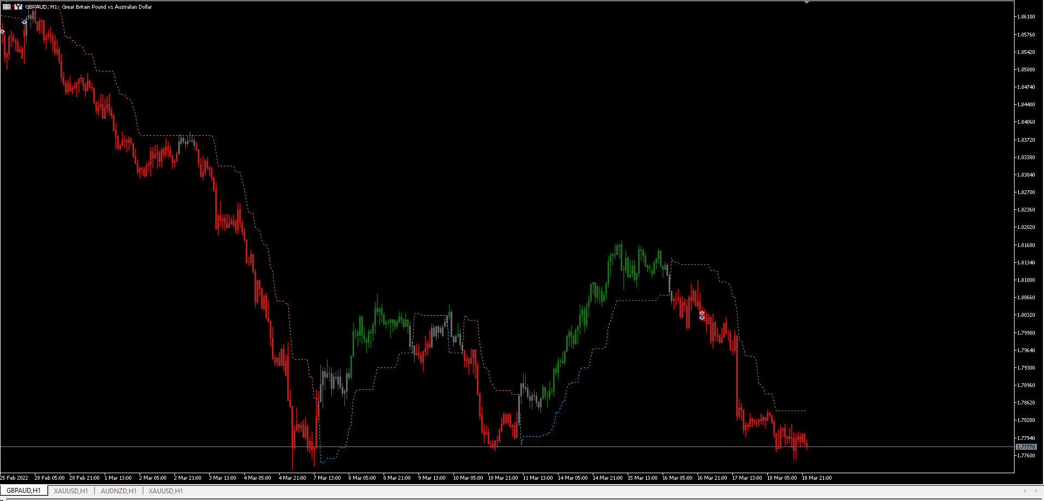1044x501 pixels.
Task: Click the quotes list icon in chart title bar
Action: tap(7, 7)
